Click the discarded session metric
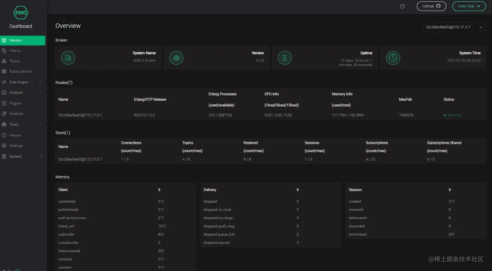 tap(416, 226)
